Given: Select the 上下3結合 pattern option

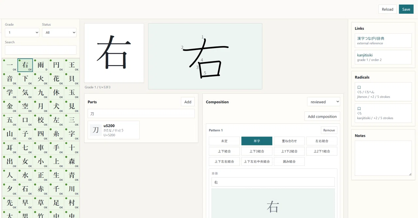Looking at the screenshot, I should [257, 151].
